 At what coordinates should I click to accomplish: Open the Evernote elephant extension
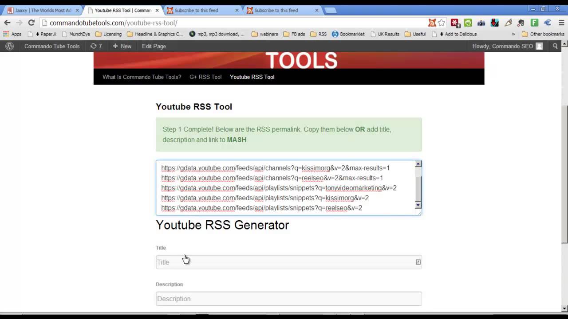click(521, 23)
